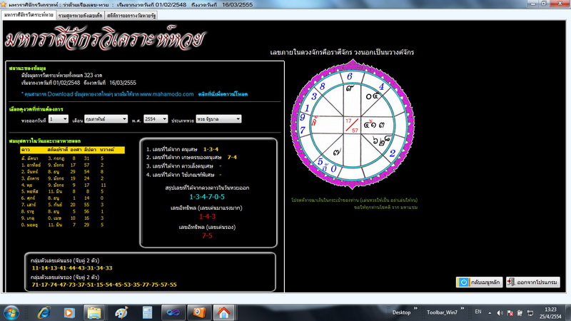This screenshot has height=321, width=571.
Task: Click the network connection tray icon
Action: point(530,313)
